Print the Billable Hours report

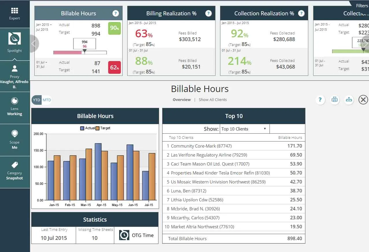tap(335, 100)
